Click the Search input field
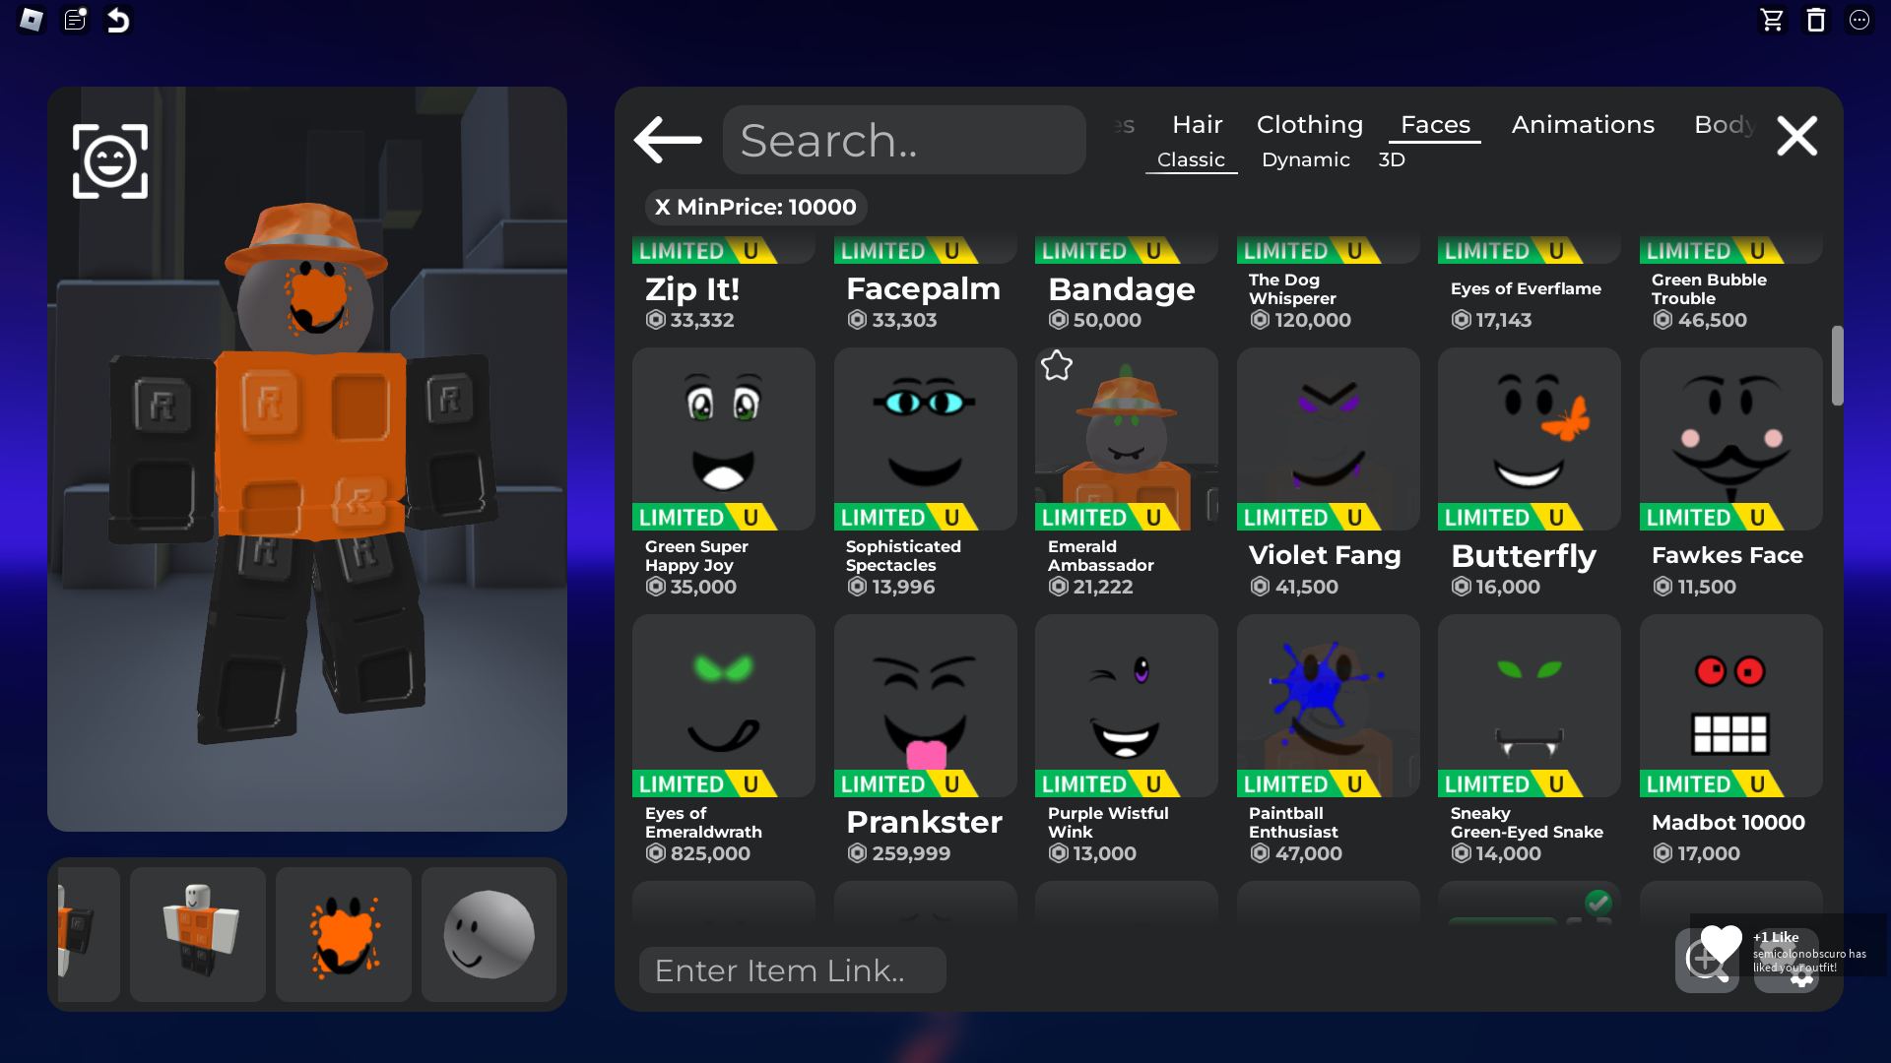The image size is (1891, 1063). point(904,140)
